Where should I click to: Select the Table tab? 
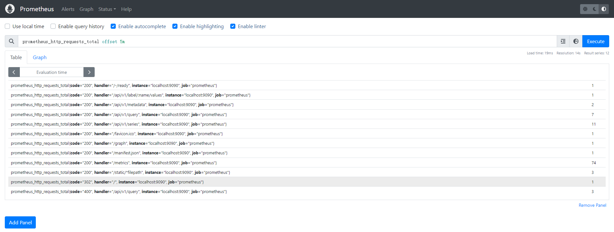16,58
